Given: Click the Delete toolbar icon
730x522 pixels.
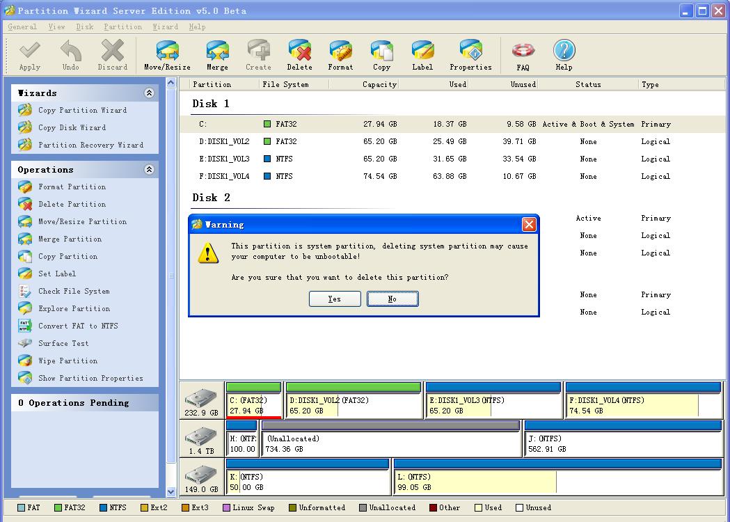Looking at the screenshot, I should pos(299,55).
